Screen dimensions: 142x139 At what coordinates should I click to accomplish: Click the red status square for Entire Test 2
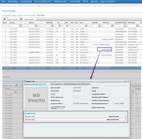point(26,120)
